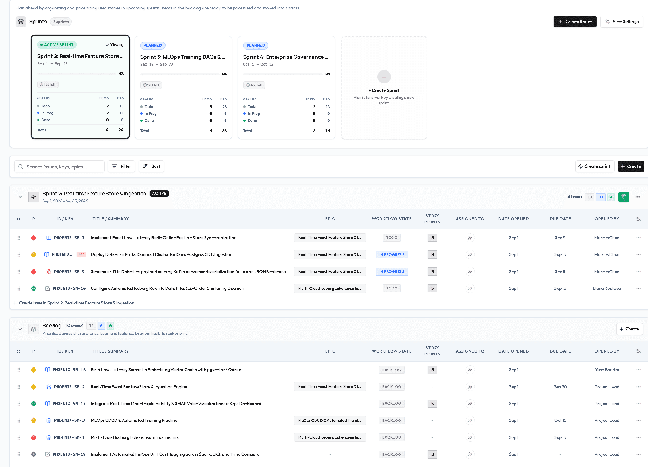Focus the Search issues, keys, epics field

[59, 167]
